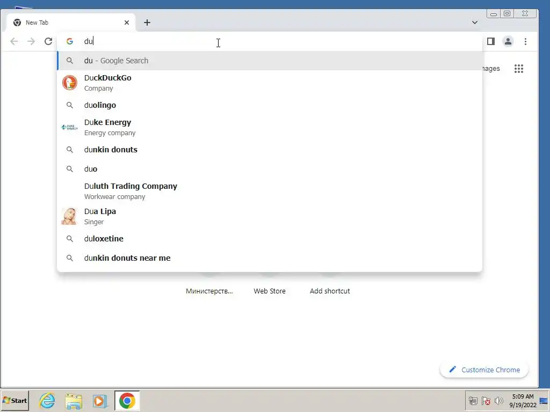Pick the duolingo suggestion
The width and height of the screenshot is (550, 412).
[270, 105]
